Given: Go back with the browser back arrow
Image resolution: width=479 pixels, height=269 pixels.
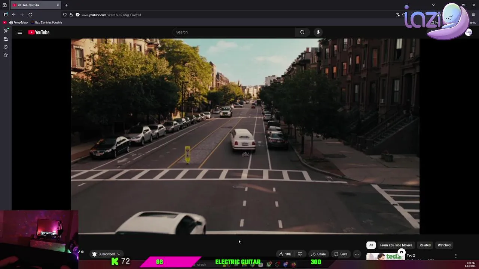Looking at the screenshot, I should pos(14,15).
